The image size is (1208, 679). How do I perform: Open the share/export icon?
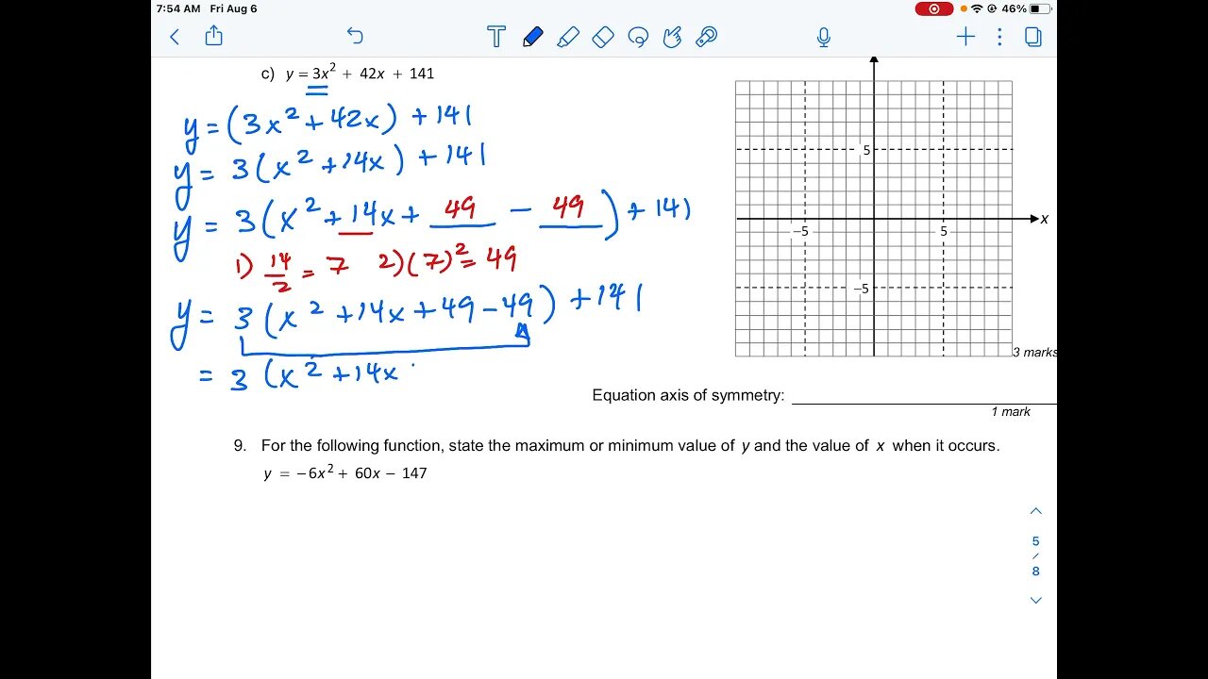[x=213, y=36]
